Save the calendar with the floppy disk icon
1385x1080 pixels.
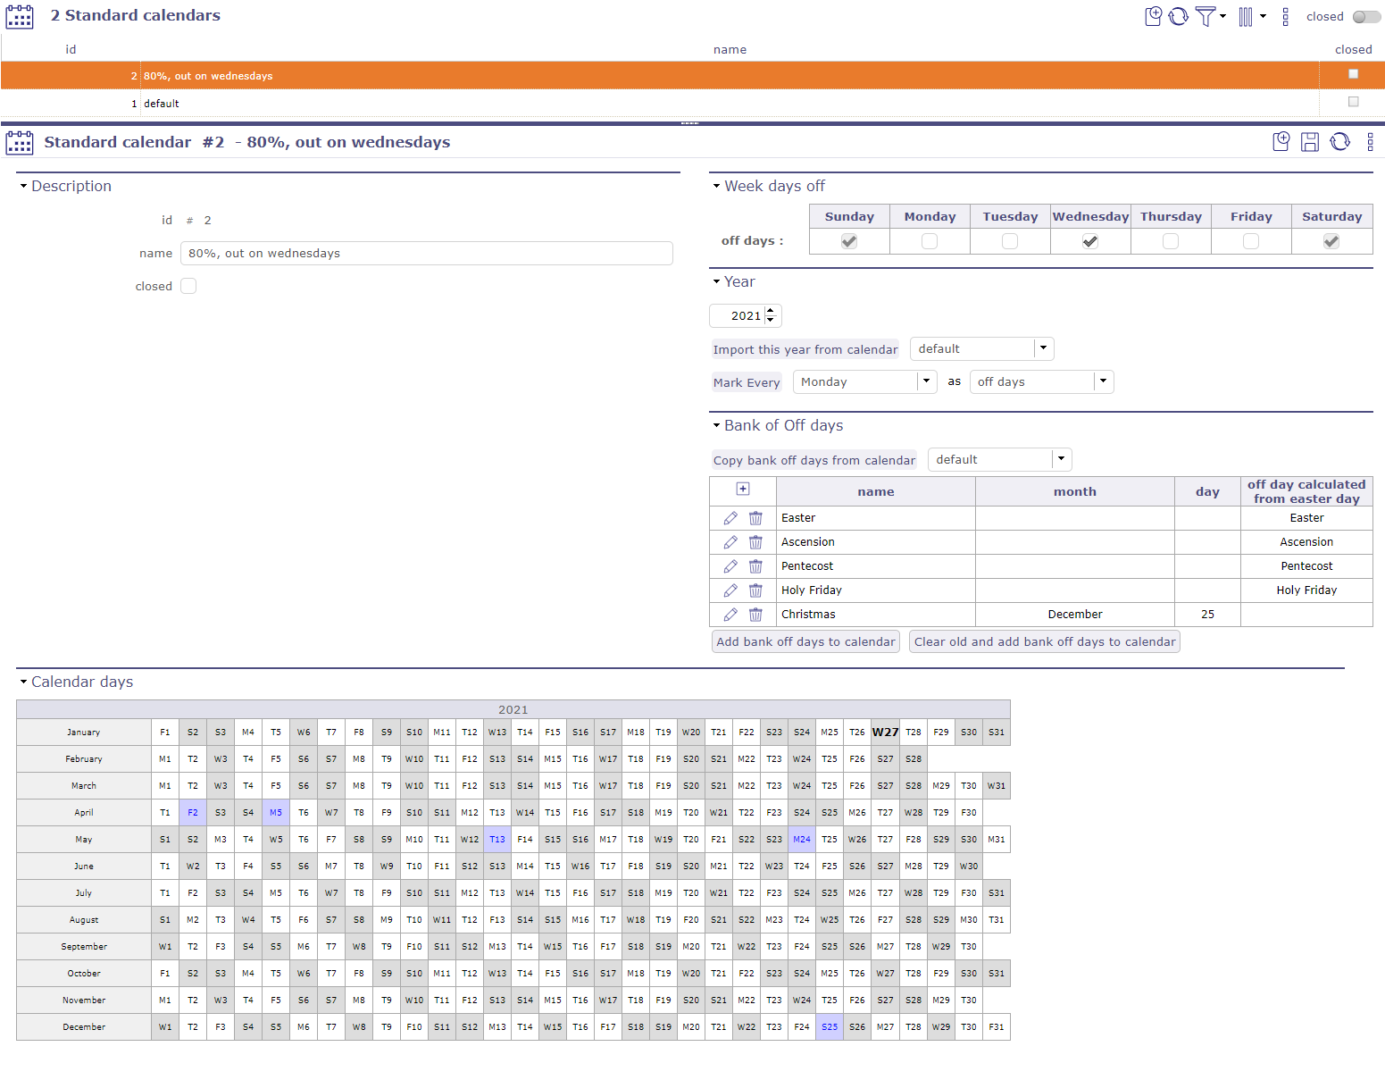(x=1310, y=142)
